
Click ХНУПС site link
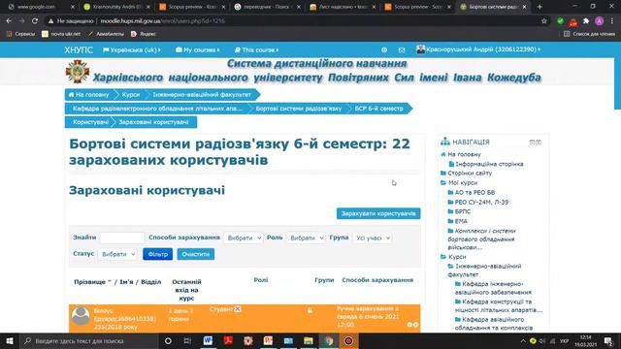click(79, 49)
